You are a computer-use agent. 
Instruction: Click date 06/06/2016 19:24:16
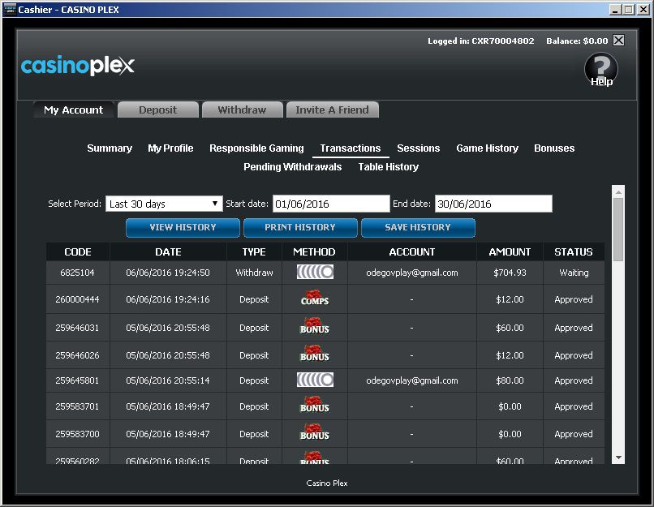tap(168, 299)
